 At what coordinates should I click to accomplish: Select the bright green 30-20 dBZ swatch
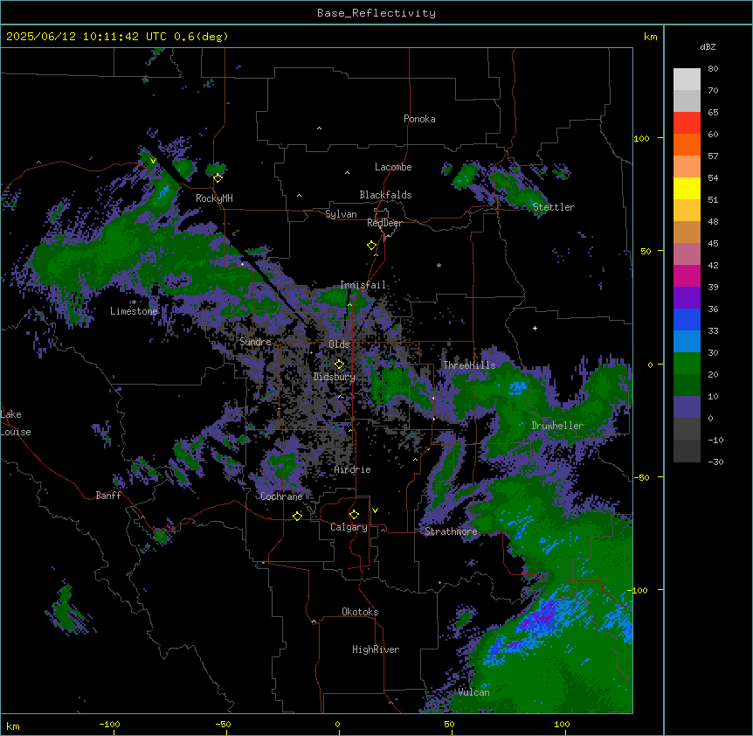(687, 364)
